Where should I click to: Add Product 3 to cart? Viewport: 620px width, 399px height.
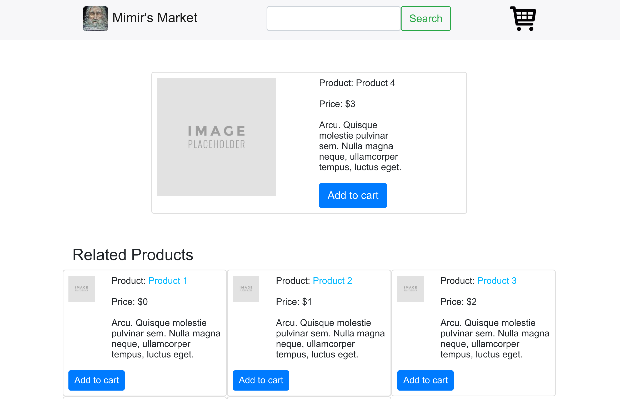point(425,380)
